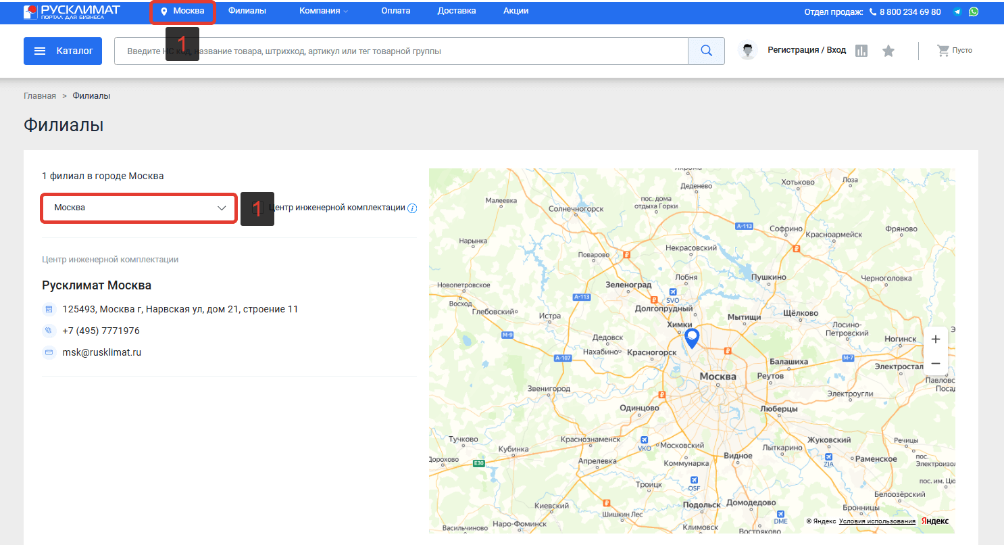
Task: Click the Одинцово label on map
Action: pyautogui.click(x=639, y=408)
